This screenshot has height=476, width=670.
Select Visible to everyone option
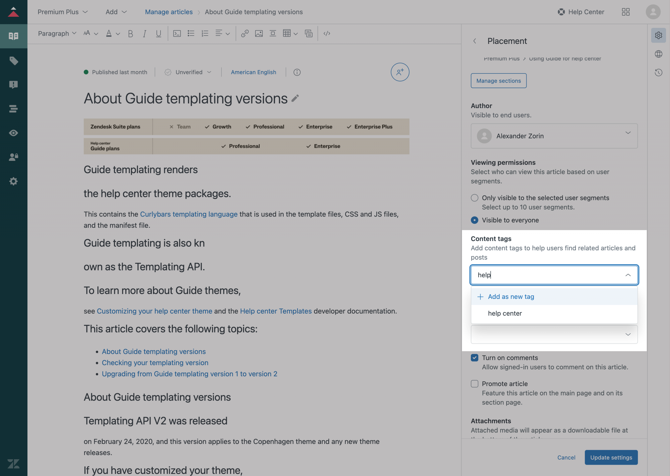474,220
